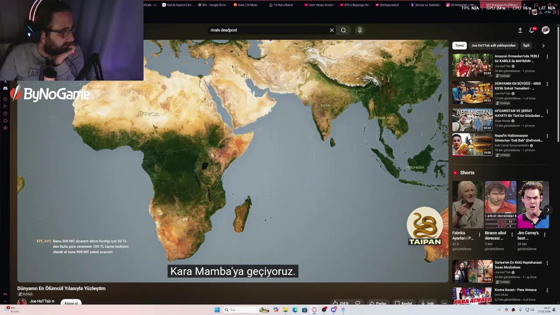Select the Tümü filter chip
560x315 pixels.
[459, 45]
